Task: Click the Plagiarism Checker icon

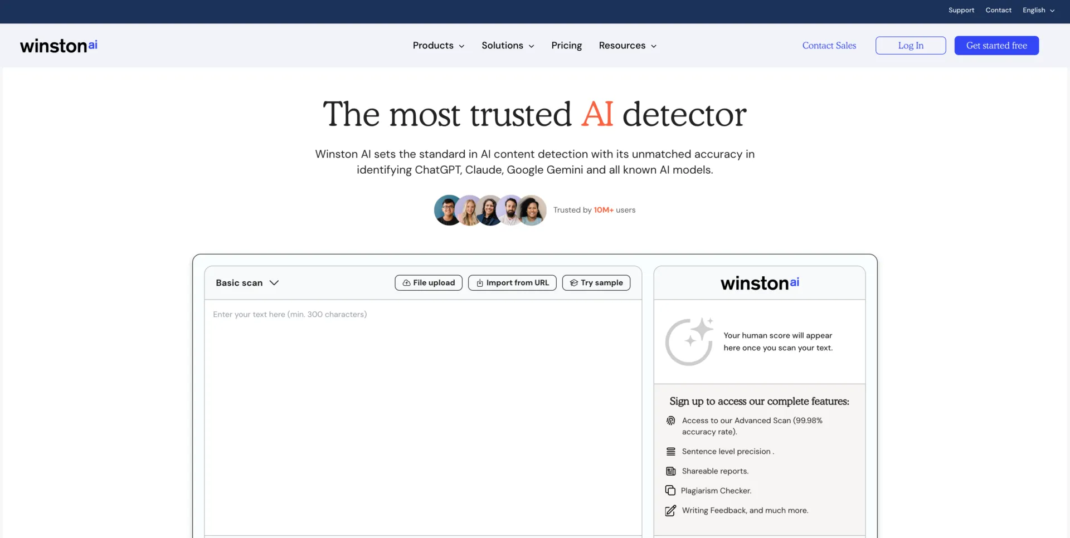Action: 670,491
